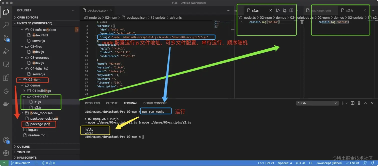Close the s1.js tab

pos(271,10)
